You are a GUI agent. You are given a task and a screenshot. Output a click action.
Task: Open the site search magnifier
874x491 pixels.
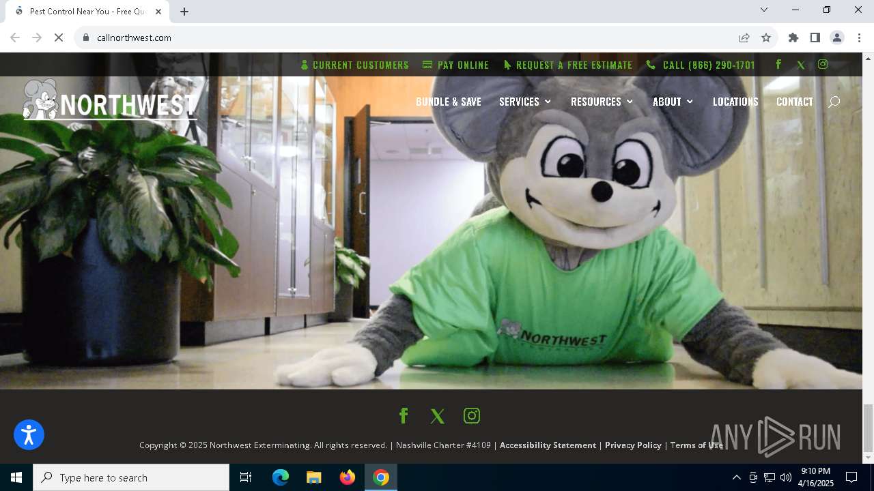[x=834, y=102]
